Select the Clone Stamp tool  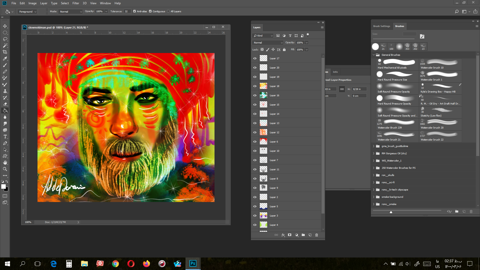coord(5,91)
